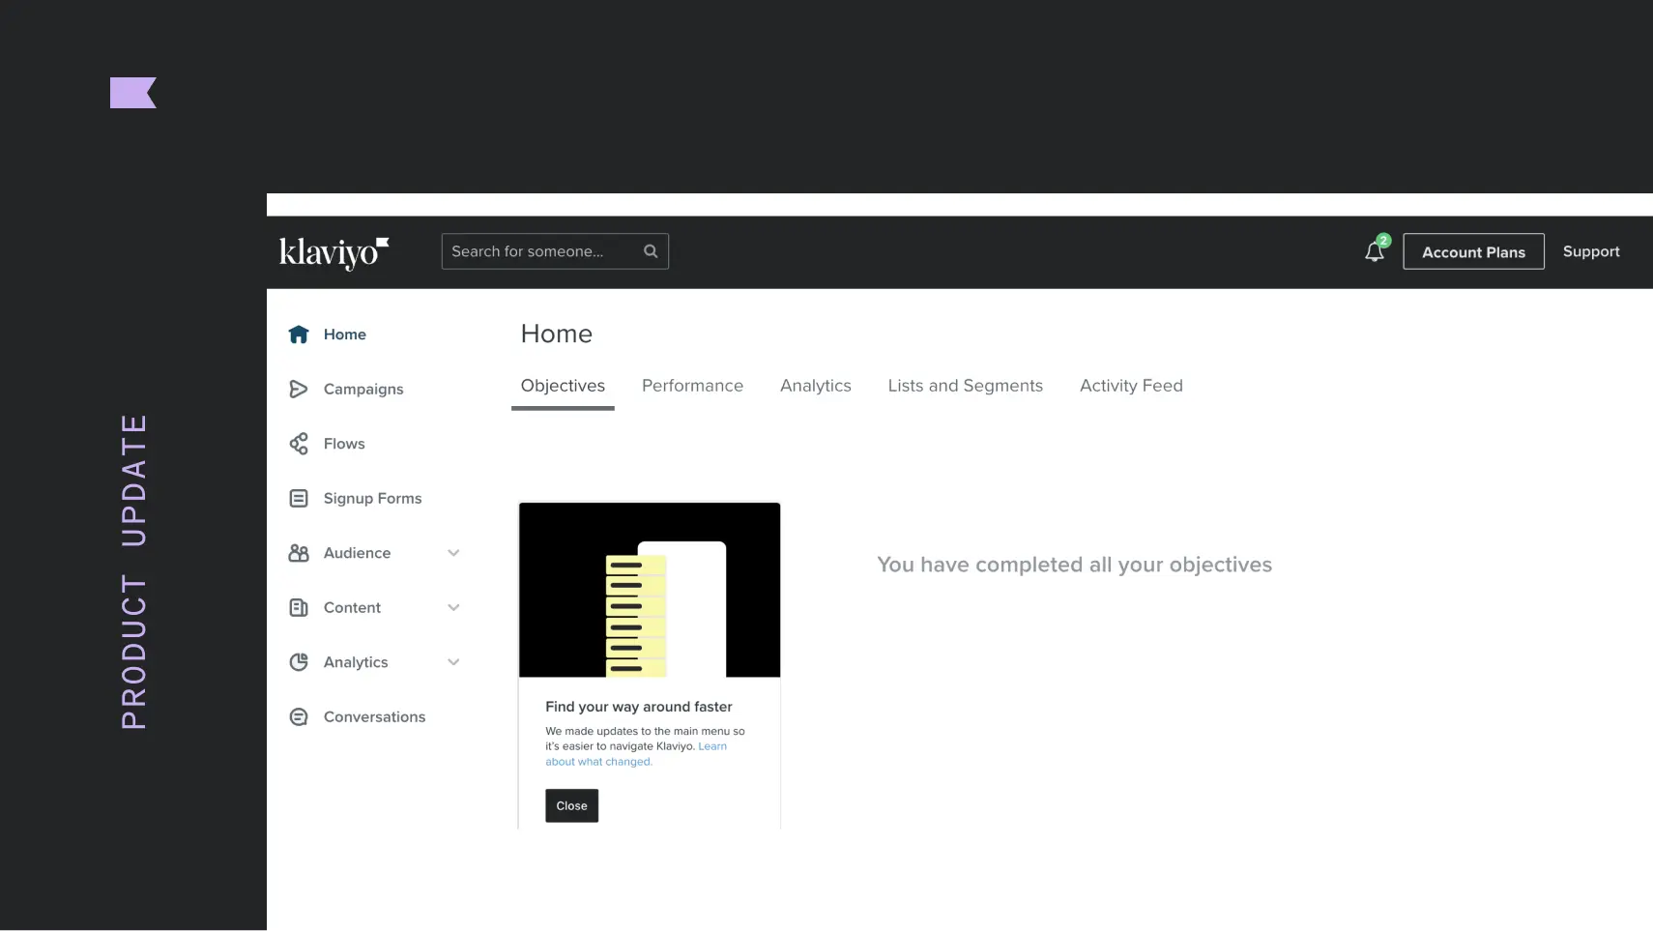This screenshot has height=931, width=1653.
Task: View the Activity Feed tab
Action: [x=1131, y=386]
